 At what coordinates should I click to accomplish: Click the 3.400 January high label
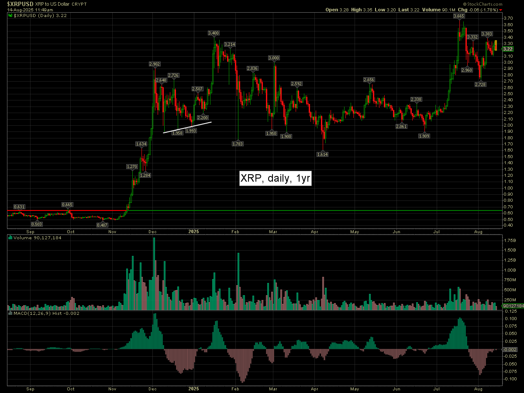pos(214,33)
